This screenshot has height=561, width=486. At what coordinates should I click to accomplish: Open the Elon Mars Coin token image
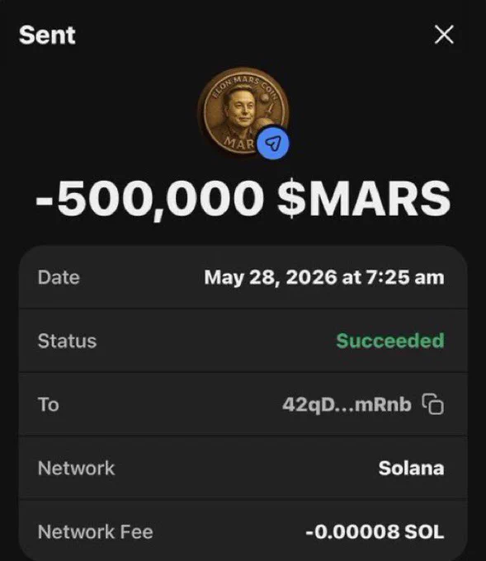click(243, 111)
